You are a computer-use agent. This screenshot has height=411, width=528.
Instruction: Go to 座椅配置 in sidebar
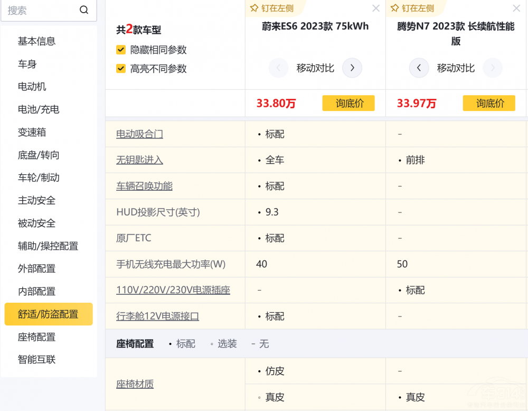coord(36,337)
